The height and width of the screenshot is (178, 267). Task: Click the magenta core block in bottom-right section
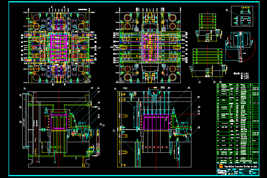tap(156, 121)
